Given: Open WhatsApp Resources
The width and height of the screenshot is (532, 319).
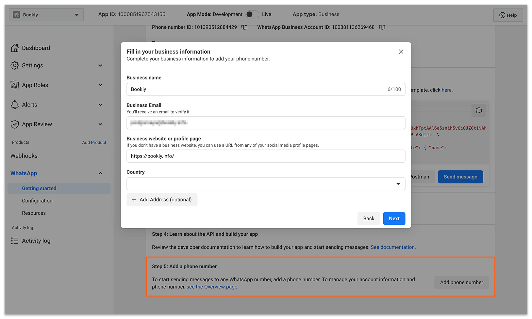Looking at the screenshot, I should (34, 213).
